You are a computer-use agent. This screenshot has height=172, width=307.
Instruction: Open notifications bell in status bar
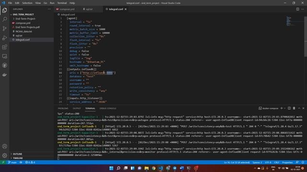point(303,162)
